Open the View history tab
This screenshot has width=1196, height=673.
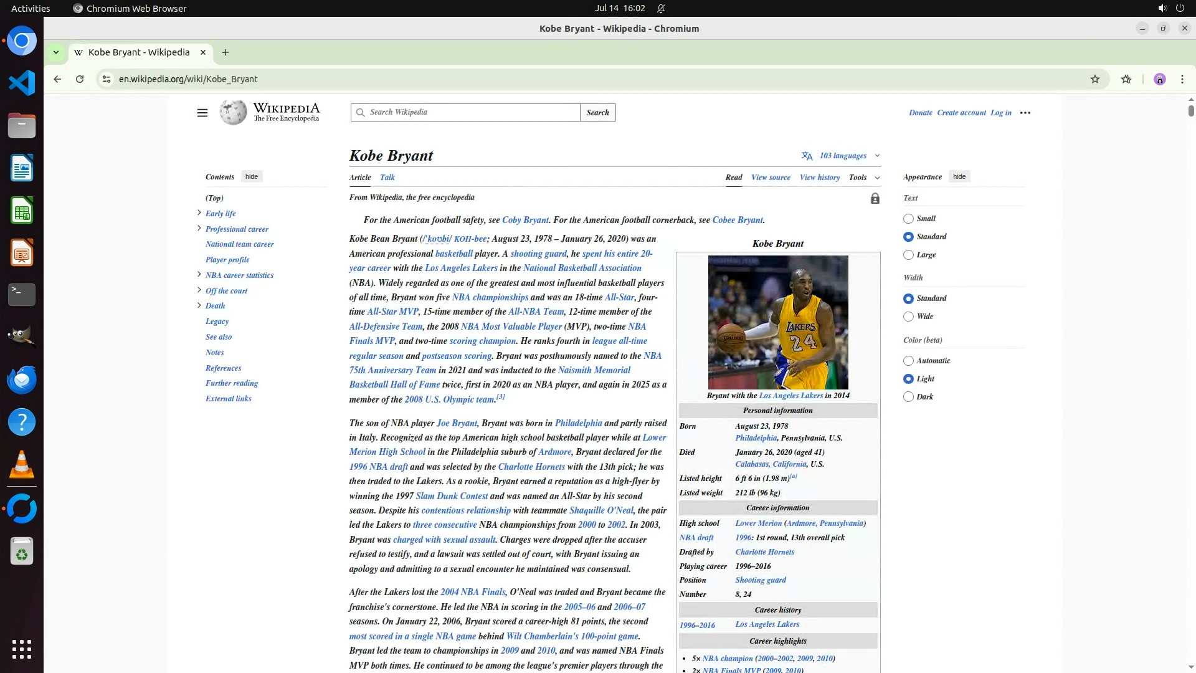point(819,178)
